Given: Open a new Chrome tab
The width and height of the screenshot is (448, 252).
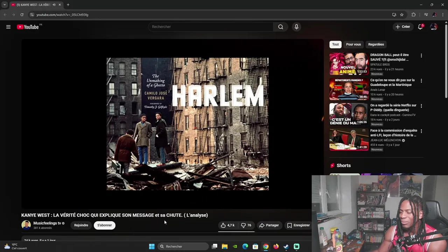Looking at the screenshot, I should (x=68, y=5).
